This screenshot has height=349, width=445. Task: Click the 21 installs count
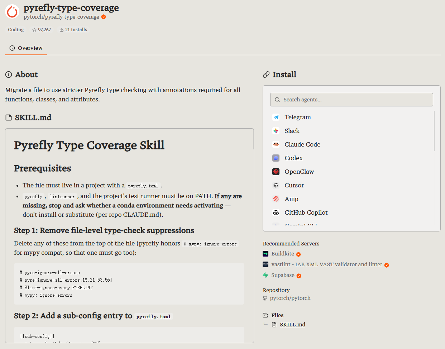[x=76, y=30]
